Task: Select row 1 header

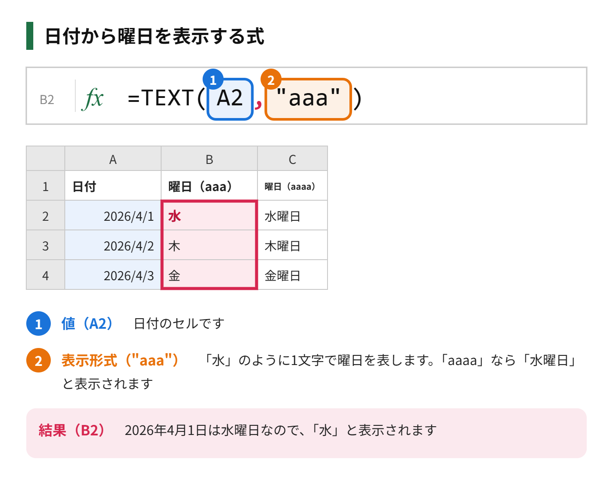Action: [46, 186]
